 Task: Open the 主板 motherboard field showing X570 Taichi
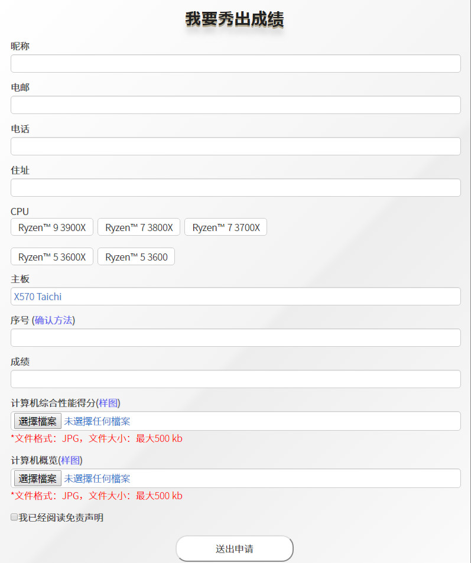click(235, 297)
